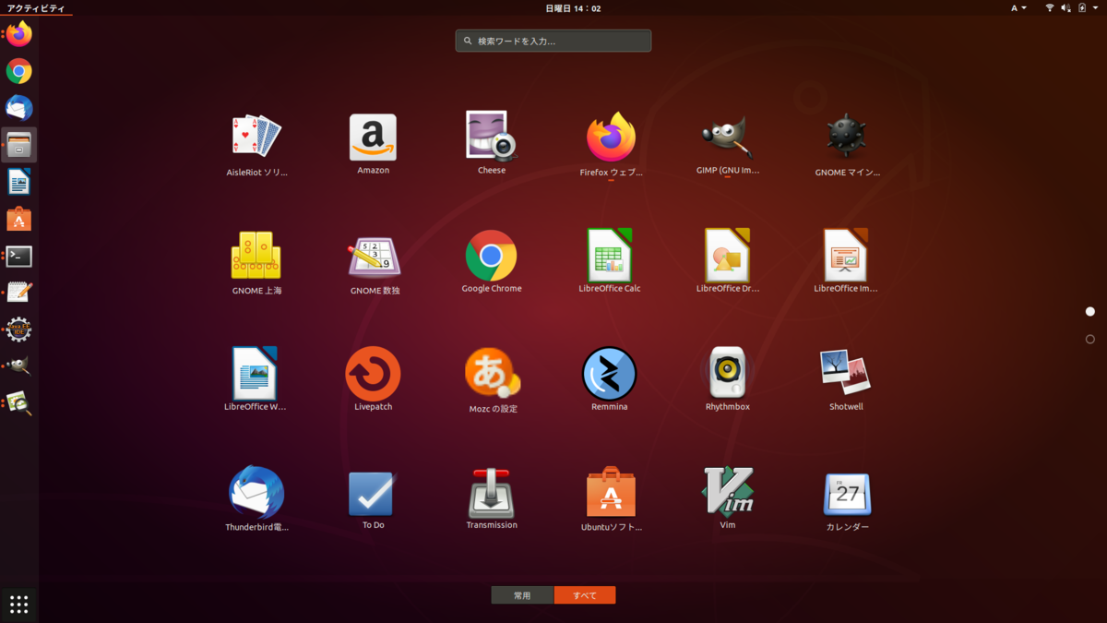Screen dimensions: 1107x623
Task: Click the アクティビティ button
Action: pyautogui.click(x=36, y=8)
